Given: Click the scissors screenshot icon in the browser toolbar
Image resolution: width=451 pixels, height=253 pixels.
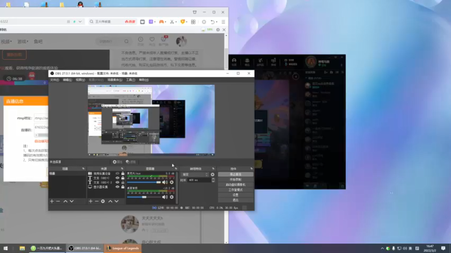Looking at the screenshot, I should [x=172, y=22].
